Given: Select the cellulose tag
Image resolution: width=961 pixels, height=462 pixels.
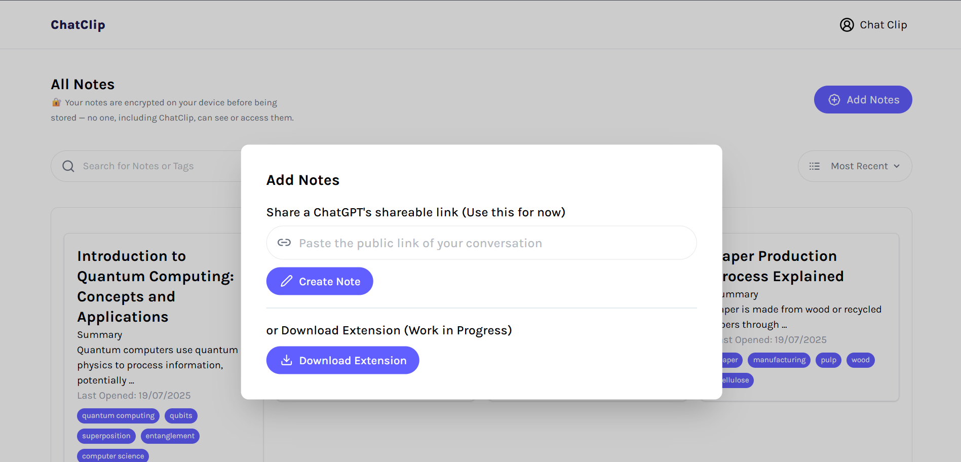Looking at the screenshot, I should click(737, 380).
